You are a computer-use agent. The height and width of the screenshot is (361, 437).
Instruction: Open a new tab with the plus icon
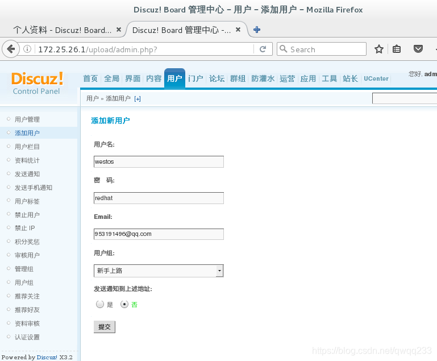point(257,30)
